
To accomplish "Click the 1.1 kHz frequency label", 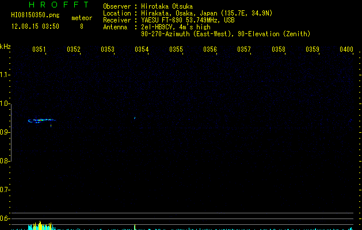I will tap(4, 75).
